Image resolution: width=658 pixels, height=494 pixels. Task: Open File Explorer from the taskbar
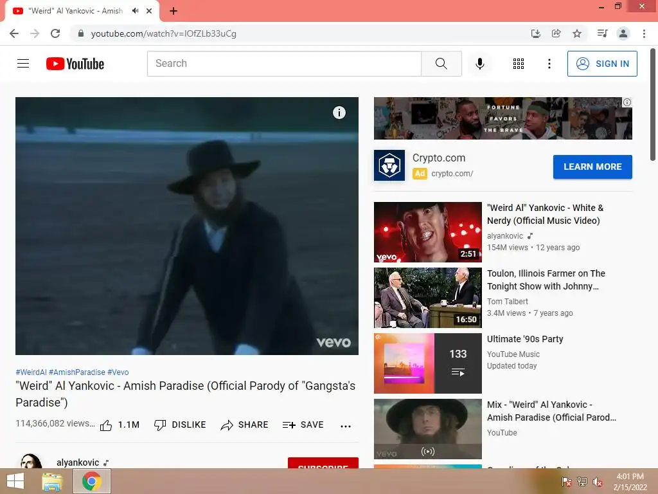[x=52, y=481]
